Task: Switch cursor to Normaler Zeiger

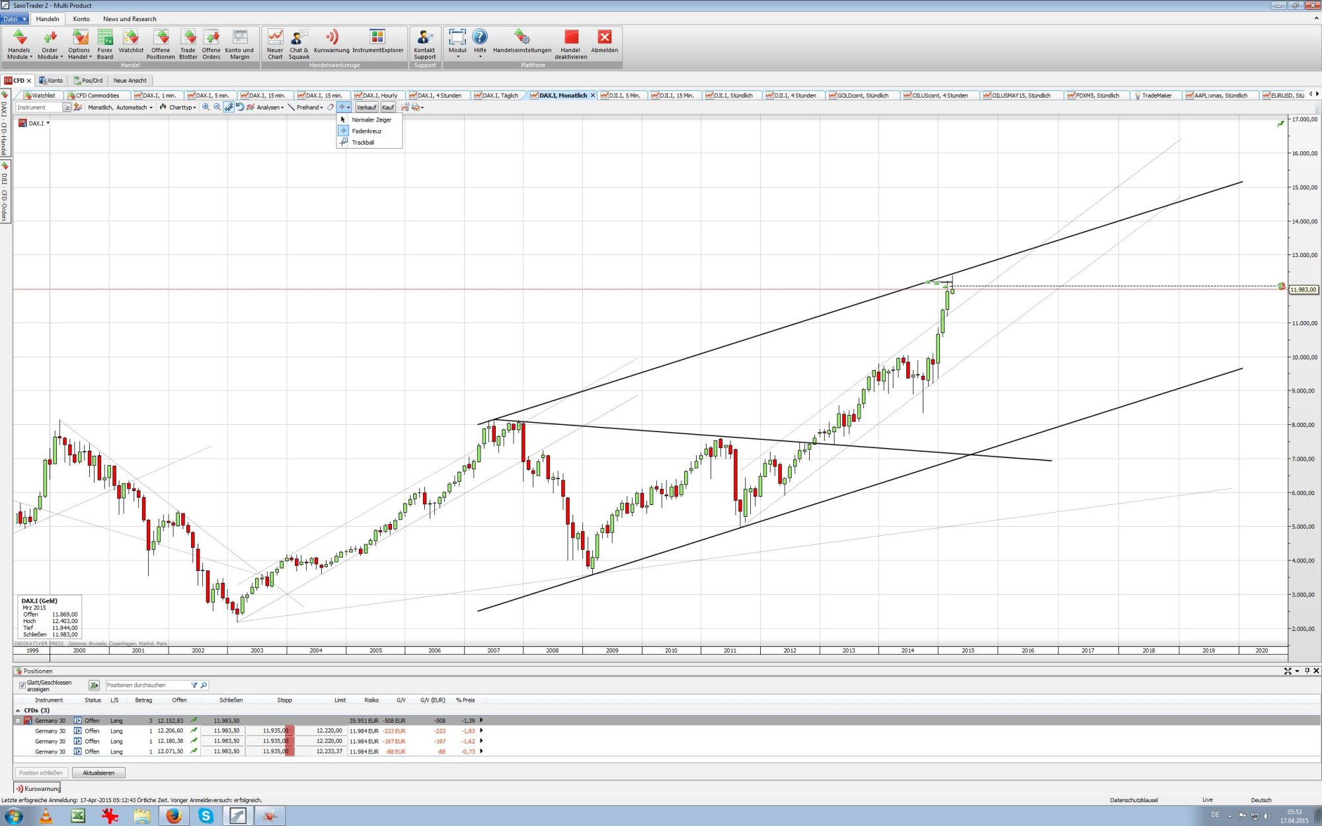Action: tap(370, 120)
